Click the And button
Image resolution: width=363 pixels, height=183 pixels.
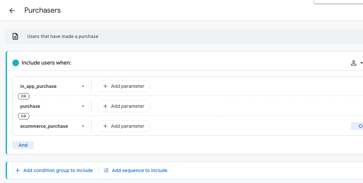point(23,145)
